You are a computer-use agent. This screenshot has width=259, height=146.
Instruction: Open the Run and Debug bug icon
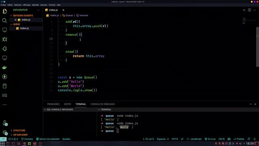click(4, 39)
